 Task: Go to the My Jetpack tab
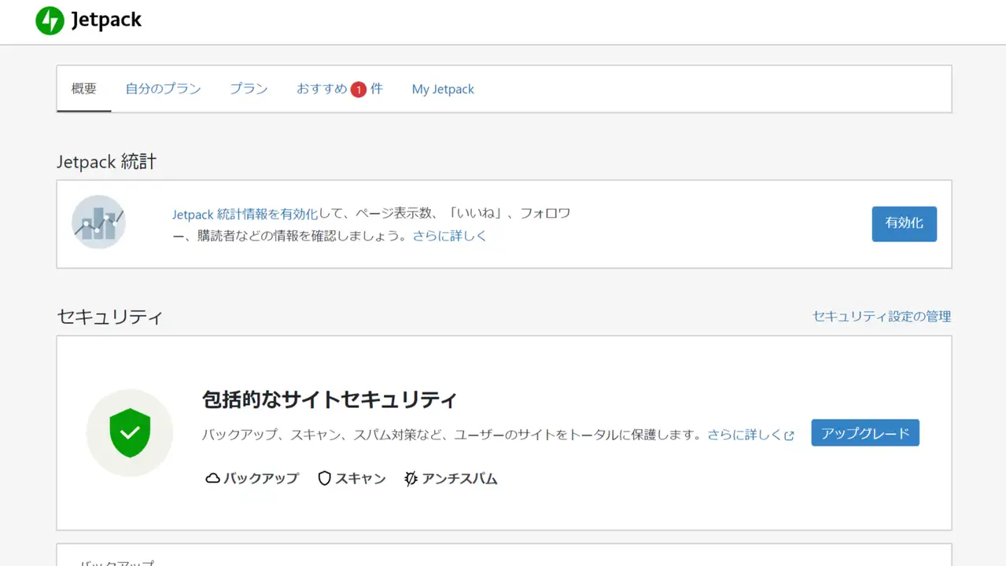tap(443, 89)
